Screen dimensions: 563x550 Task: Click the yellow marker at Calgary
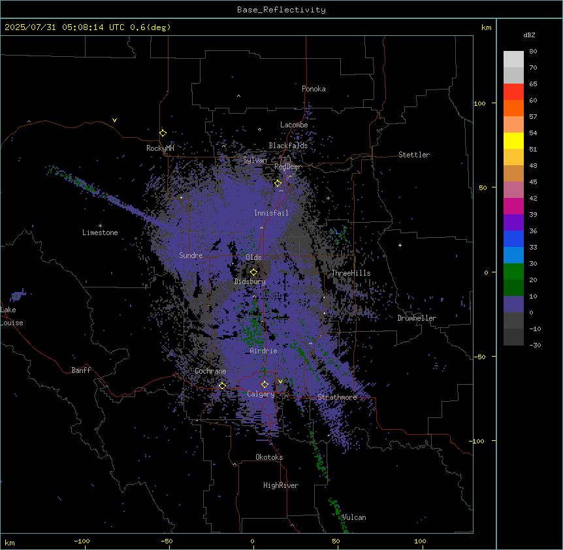pos(265,385)
